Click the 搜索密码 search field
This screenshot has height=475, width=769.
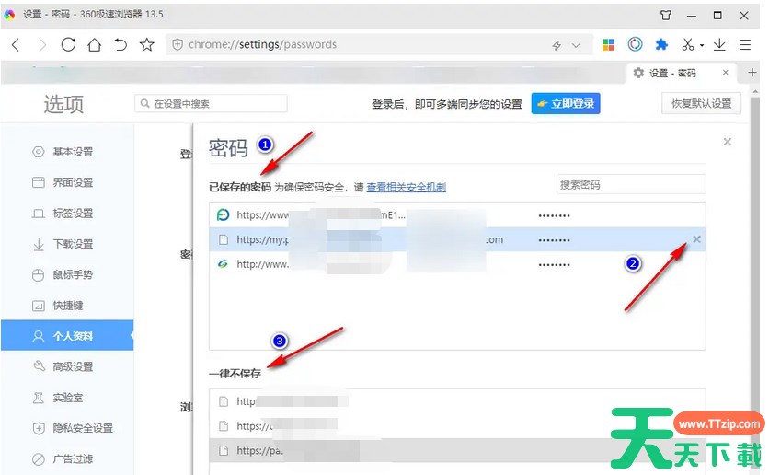630,184
